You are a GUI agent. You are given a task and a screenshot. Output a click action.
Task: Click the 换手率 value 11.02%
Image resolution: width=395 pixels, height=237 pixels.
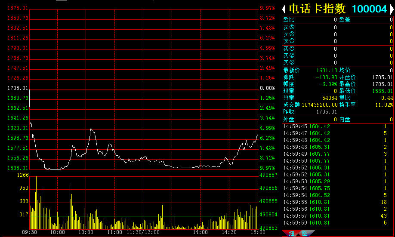(x=384, y=105)
